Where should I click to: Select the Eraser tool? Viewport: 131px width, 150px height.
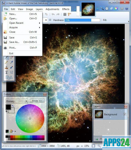[11, 57]
